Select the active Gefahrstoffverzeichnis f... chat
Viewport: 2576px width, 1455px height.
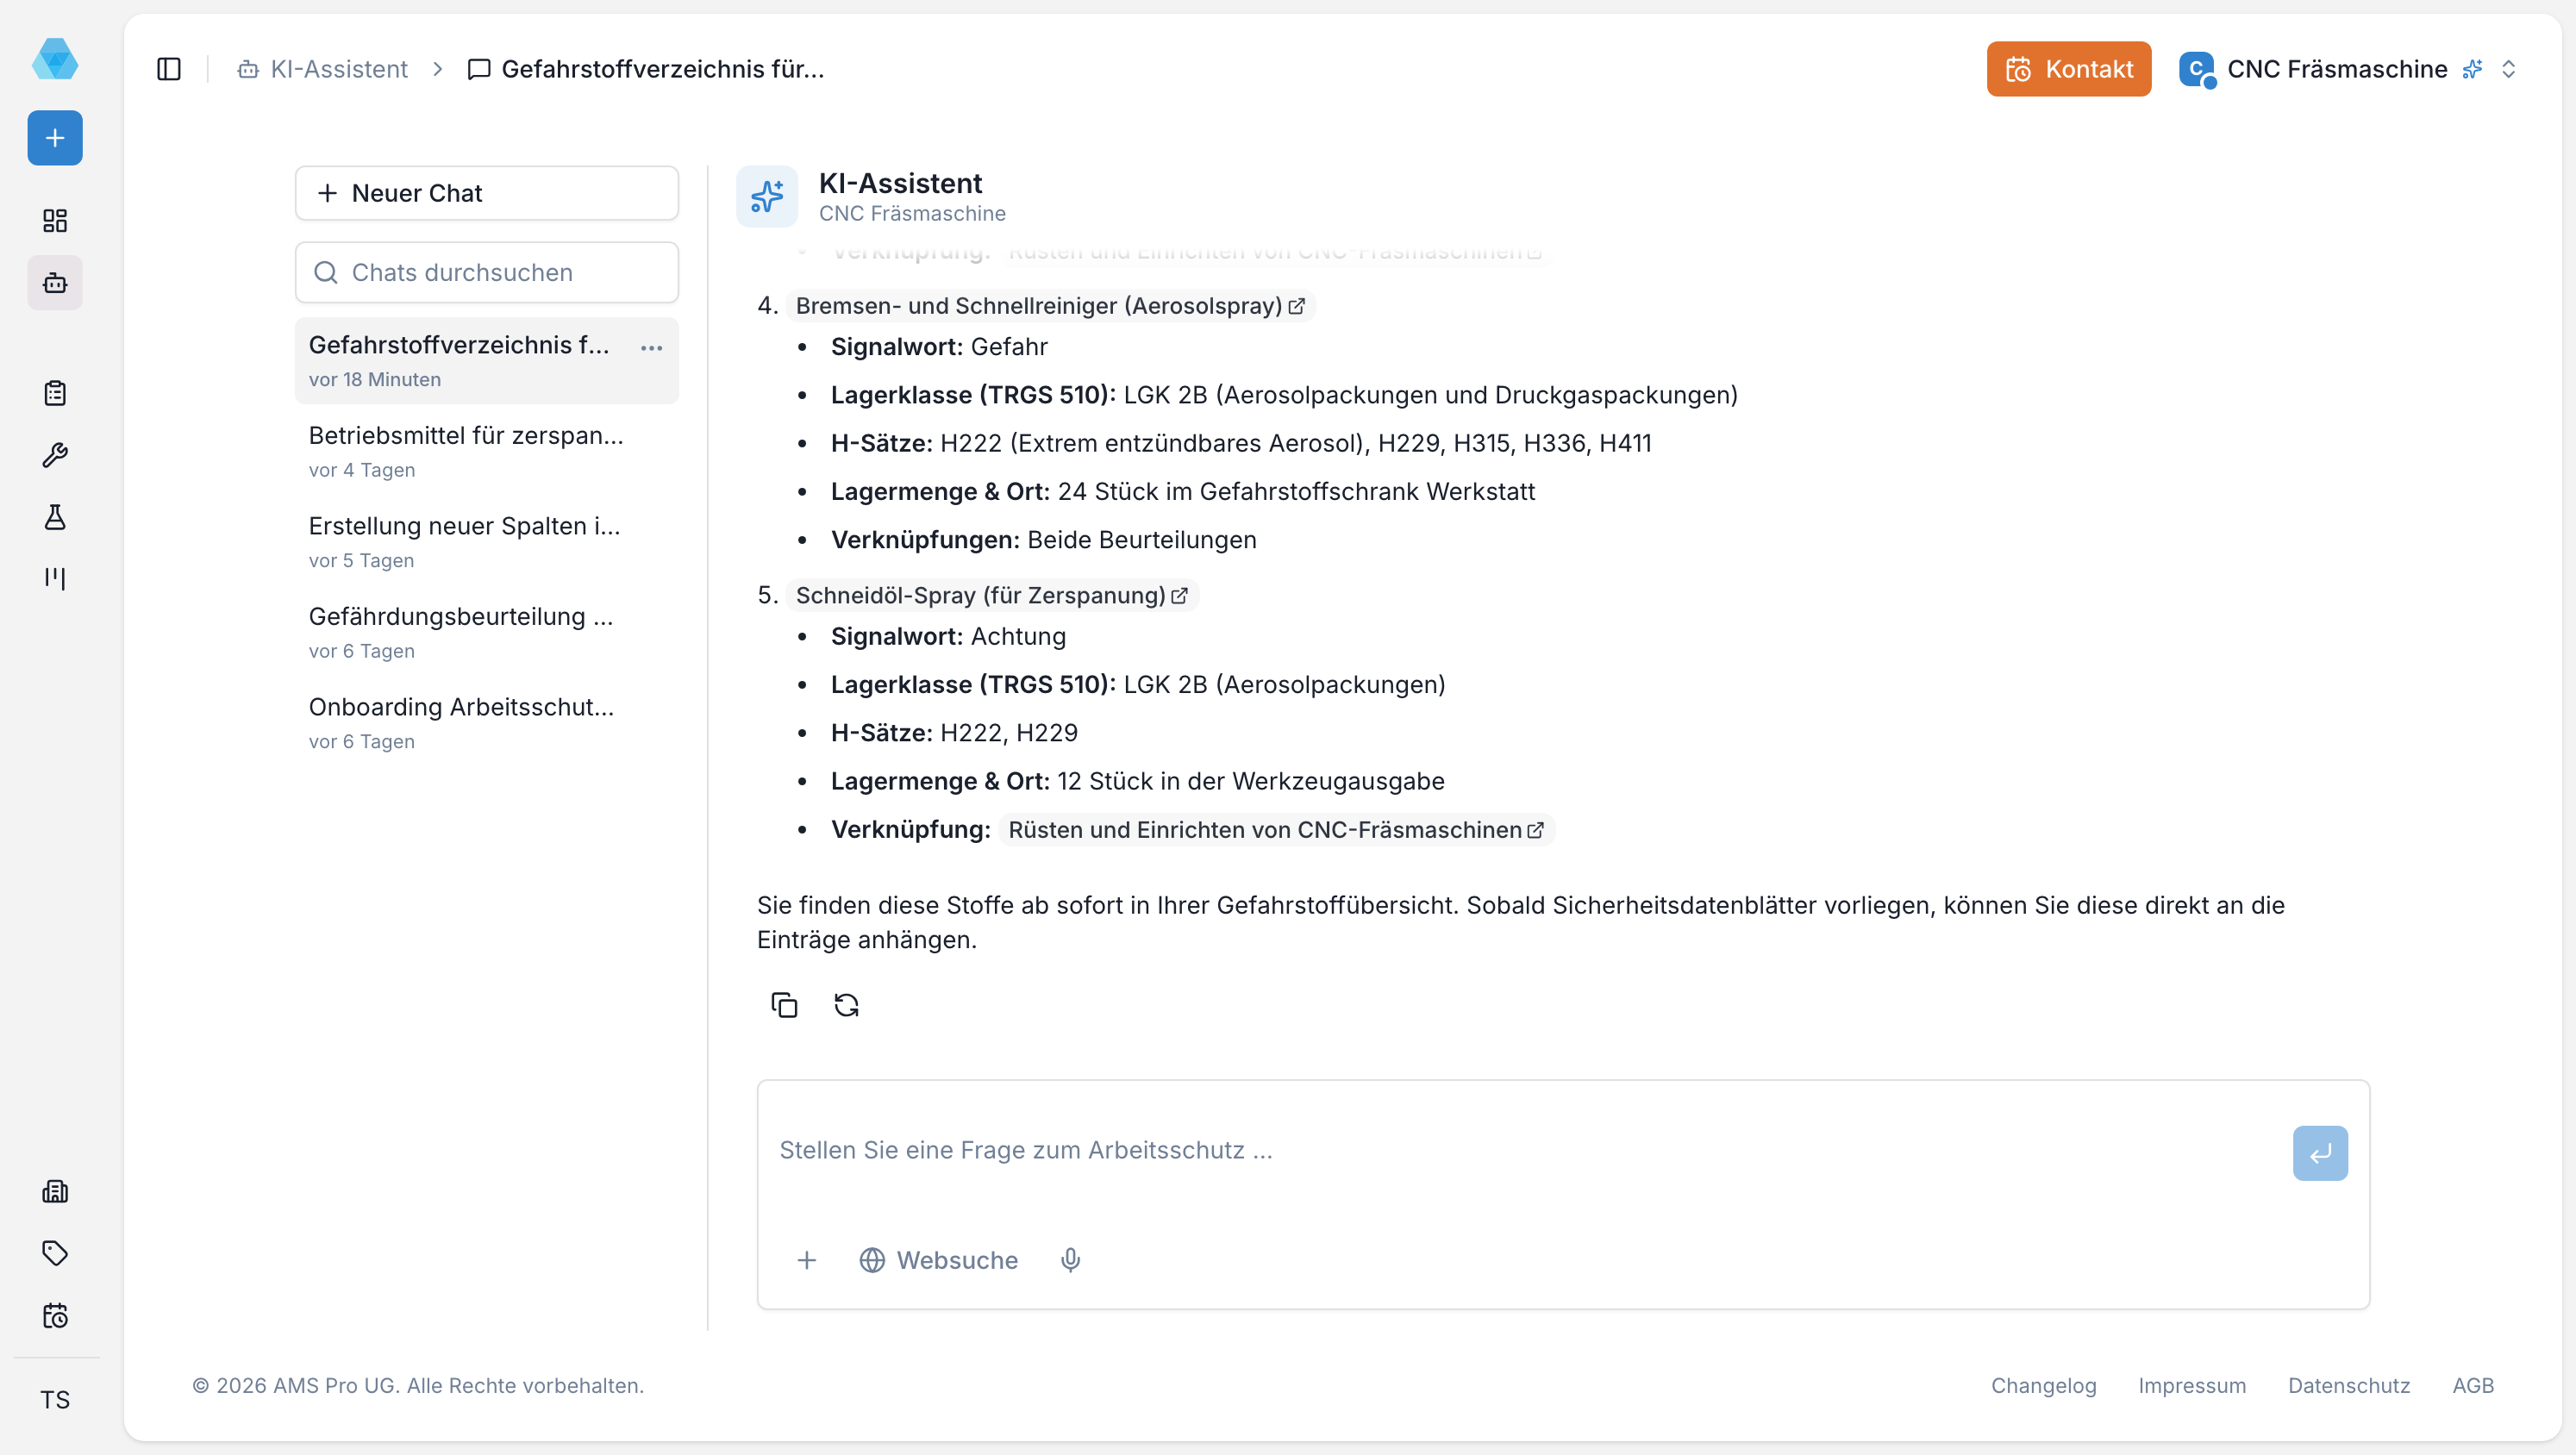[x=486, y=361]
